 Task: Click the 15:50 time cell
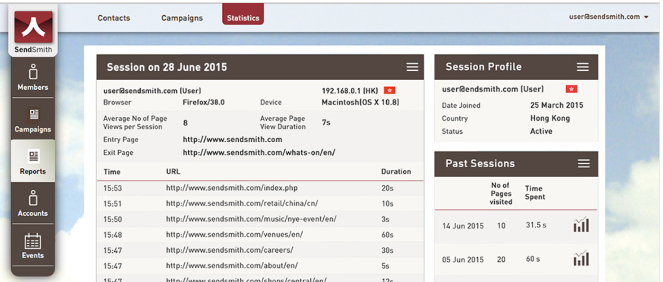[112, 219]
